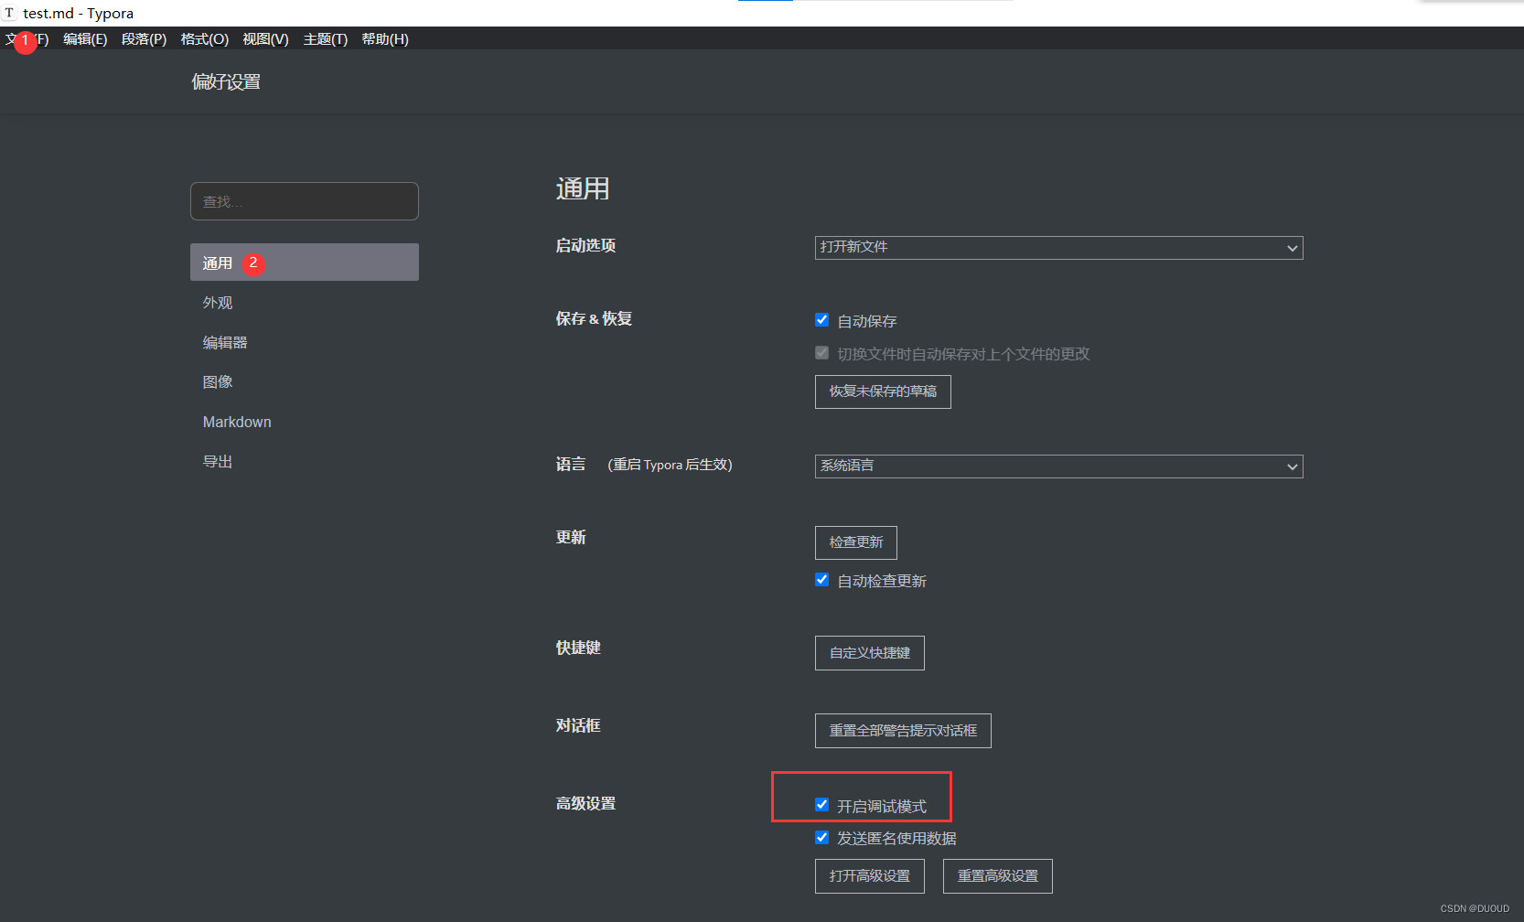Toggle the 发送匿名使用数据 checkbox
1524x922 pixels.
click(x=821, y=838)
